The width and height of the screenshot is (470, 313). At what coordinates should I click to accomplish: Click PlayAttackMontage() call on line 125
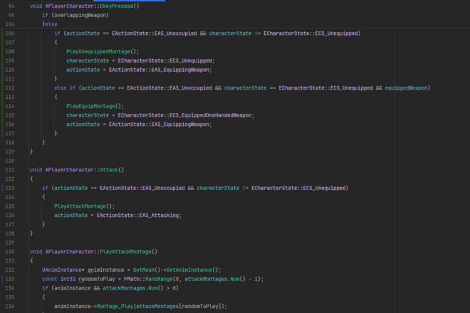pos(84,206)
